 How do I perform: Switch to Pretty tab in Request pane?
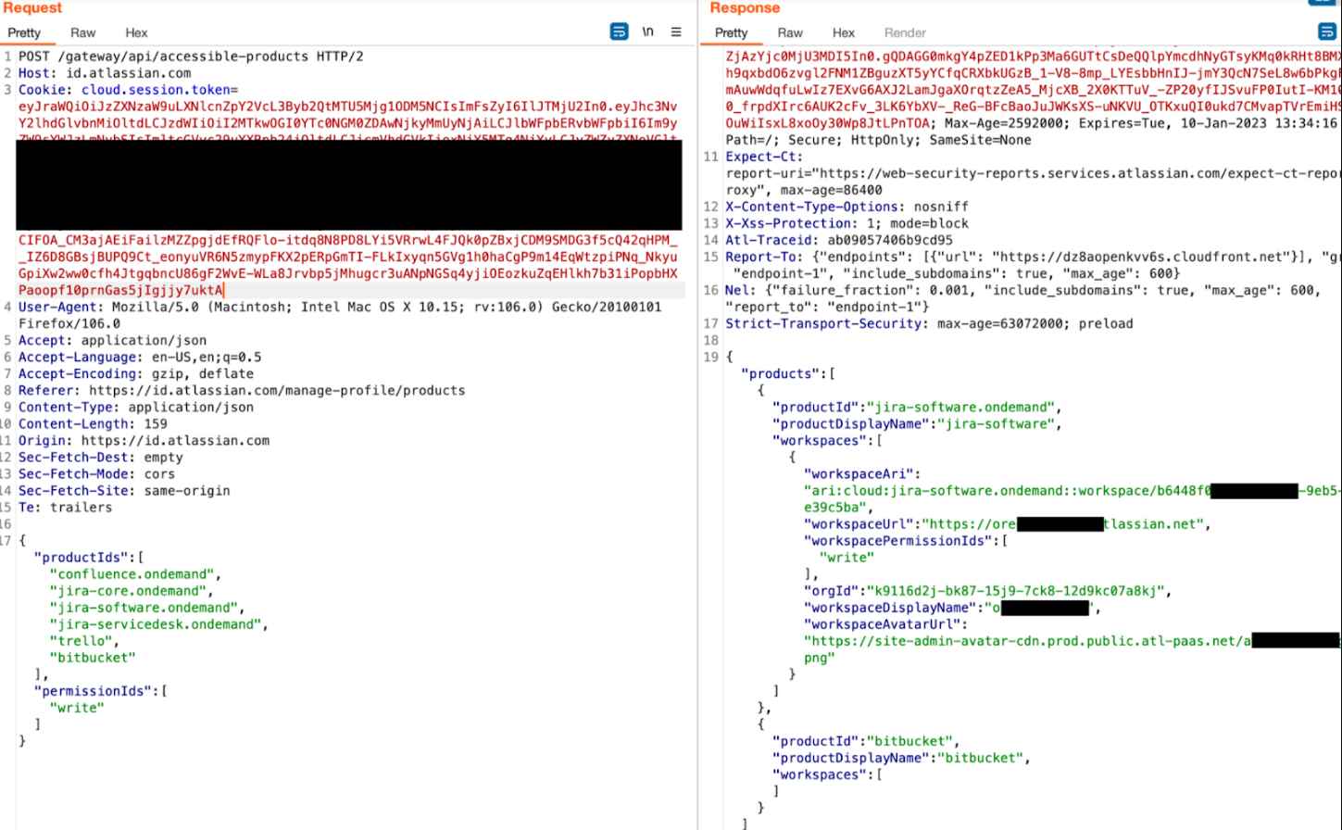(24, 32)
